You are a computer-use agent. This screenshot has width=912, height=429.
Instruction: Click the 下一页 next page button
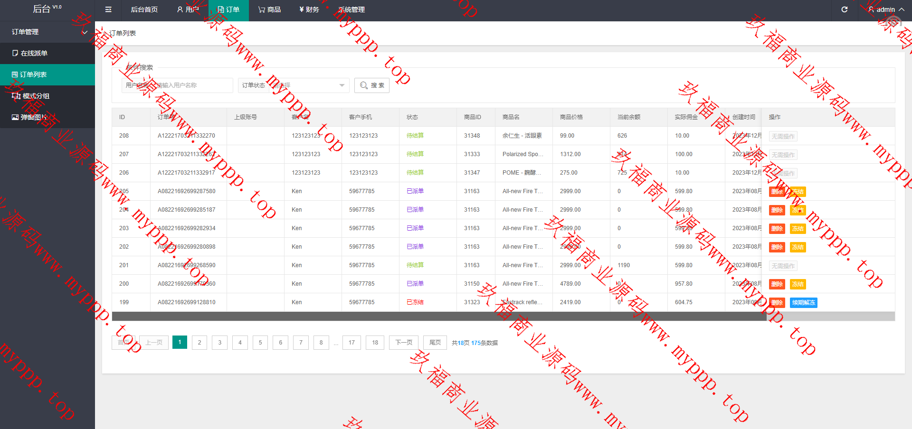[x=404, y=343]
